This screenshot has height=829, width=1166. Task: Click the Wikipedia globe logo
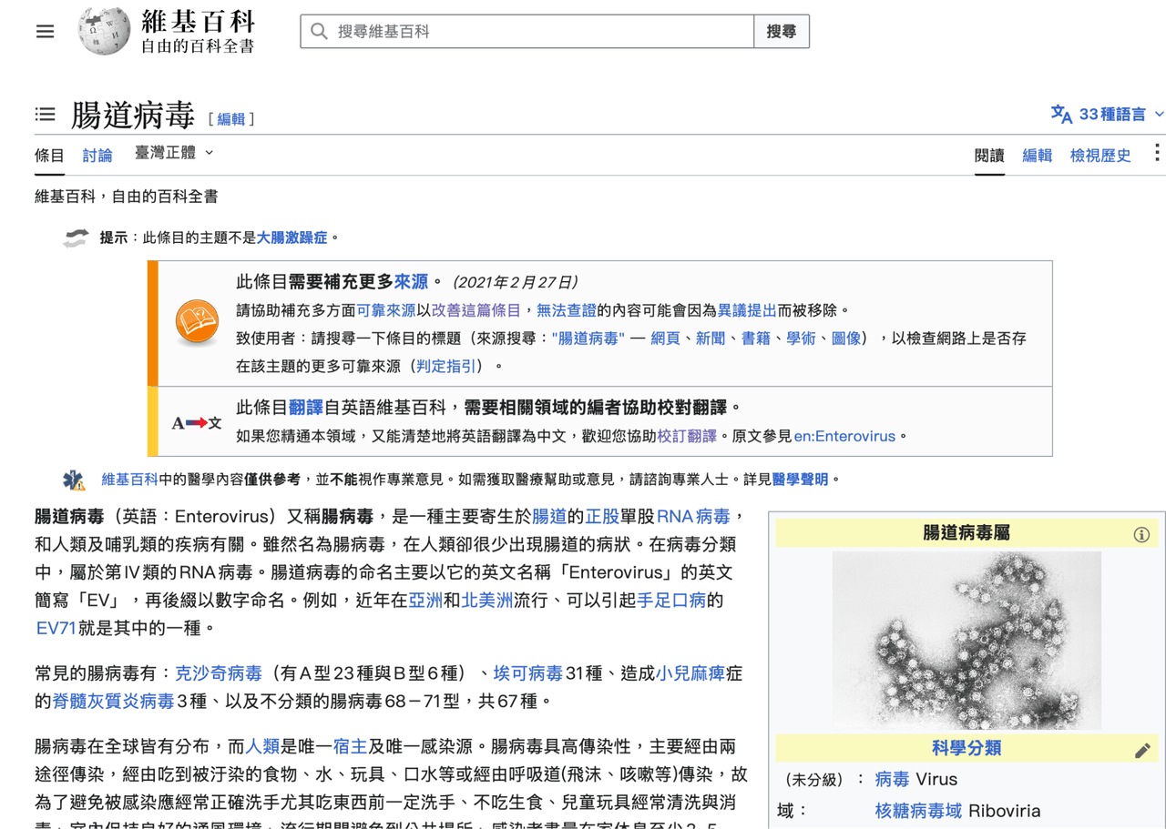click(x=103, y=31)
